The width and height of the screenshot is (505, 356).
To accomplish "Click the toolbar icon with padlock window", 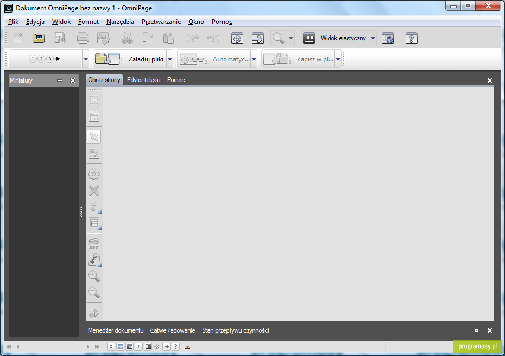I will (x=388, y=38).
